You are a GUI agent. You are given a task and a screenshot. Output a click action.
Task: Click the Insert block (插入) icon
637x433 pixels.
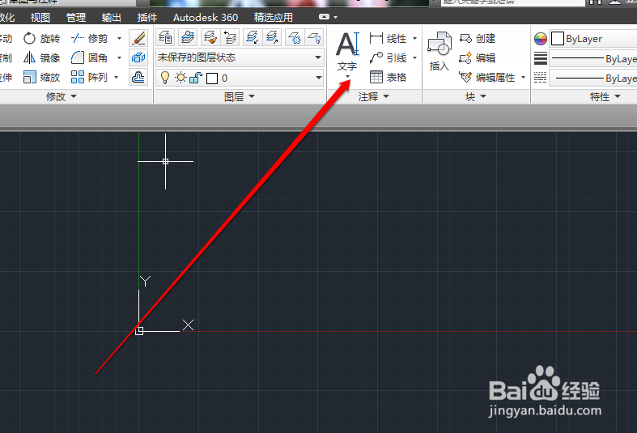click(x=440, y=44)
